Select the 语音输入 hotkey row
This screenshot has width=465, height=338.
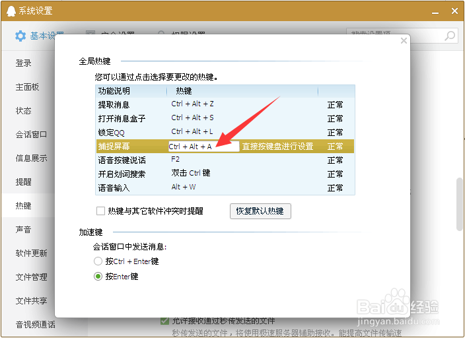[225, 187]
